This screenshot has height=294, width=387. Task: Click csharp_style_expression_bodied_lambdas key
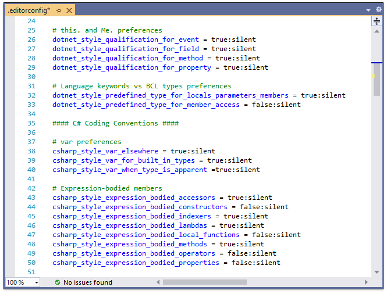[x=130, y=226]
